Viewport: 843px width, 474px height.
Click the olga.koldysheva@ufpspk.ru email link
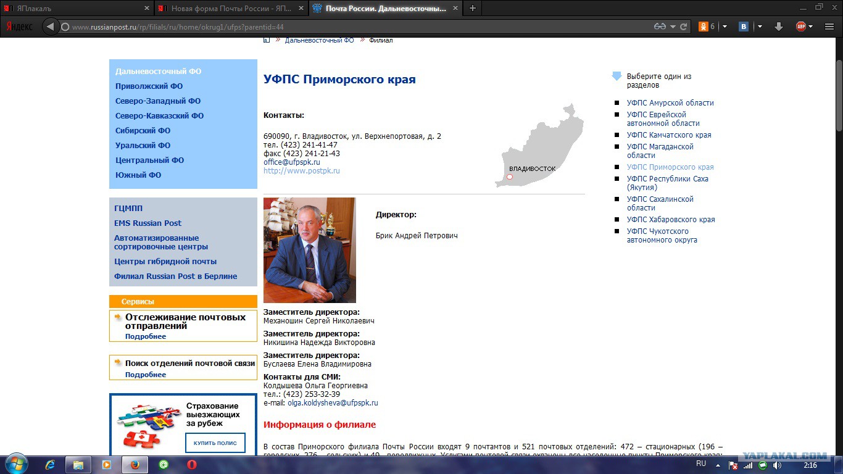333,403
